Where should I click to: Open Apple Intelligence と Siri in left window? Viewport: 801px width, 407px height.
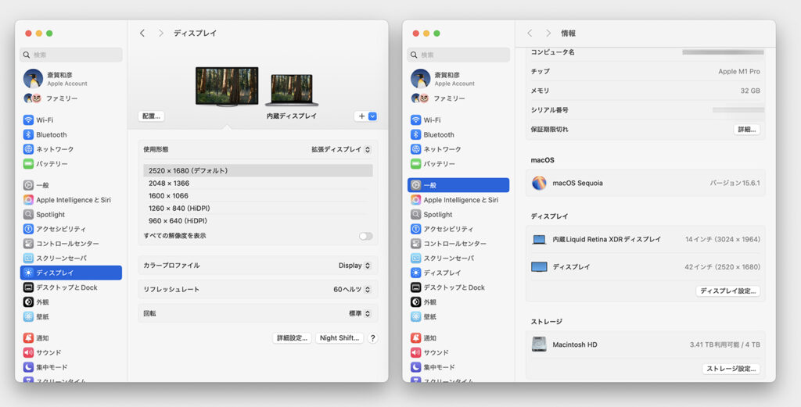point(71,200)
